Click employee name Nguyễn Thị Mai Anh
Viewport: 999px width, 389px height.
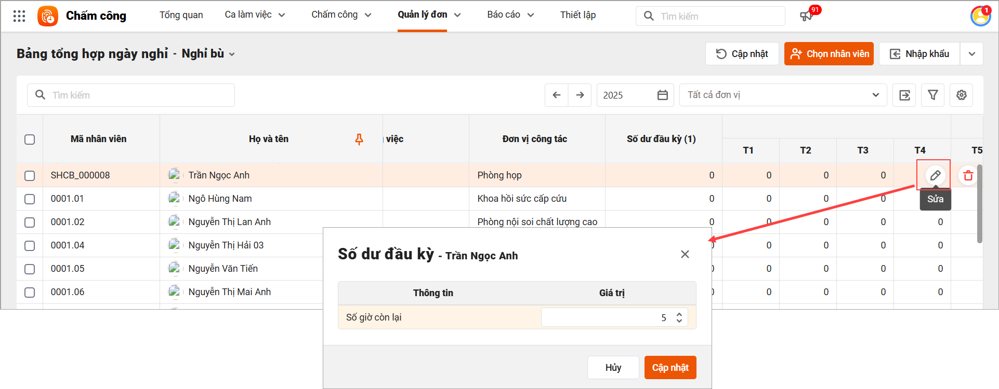point(229,292)
